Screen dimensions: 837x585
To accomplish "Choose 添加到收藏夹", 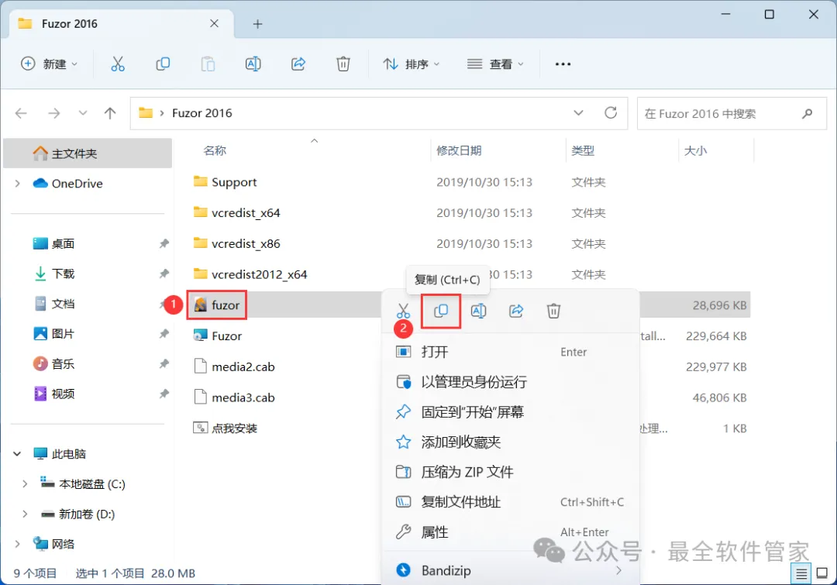I will pyautogui.click(x=510, y=442).
